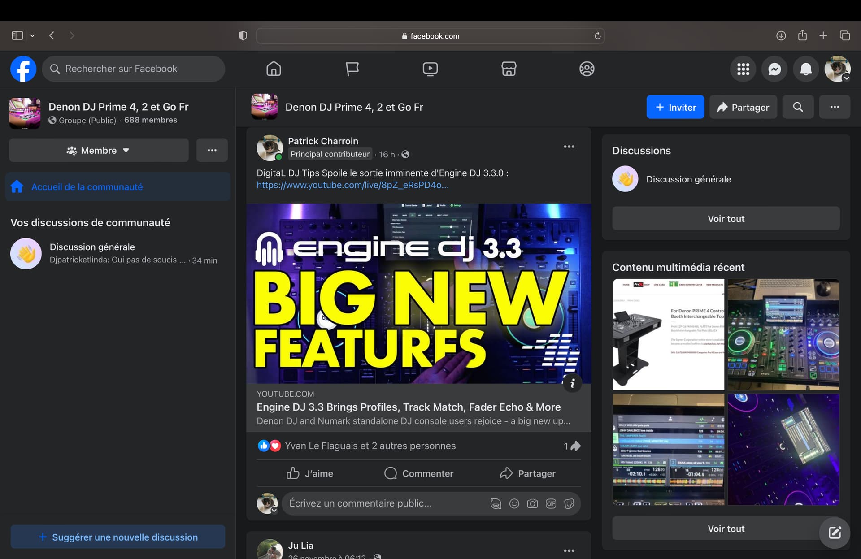Click Voir tout under Discussions

click(x=726, y=219)
